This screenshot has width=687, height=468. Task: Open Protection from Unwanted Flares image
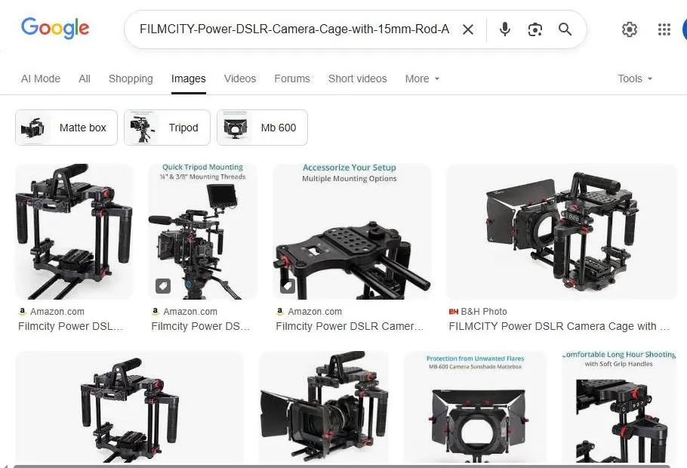pos(475,407)
